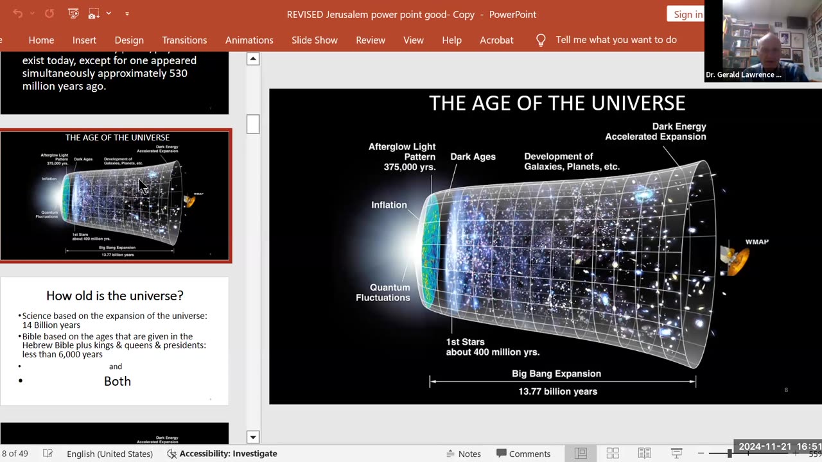The width and height of the screenshot is (822, 462).
Task: Toggle the Comments pane button
Action: click(523, 454)
